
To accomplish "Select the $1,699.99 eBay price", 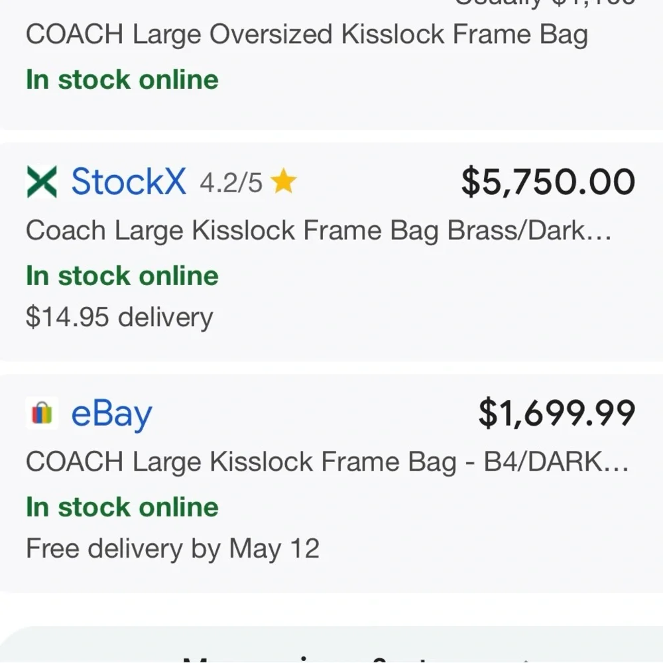I will pyautogui.click(x=556, y=413).
